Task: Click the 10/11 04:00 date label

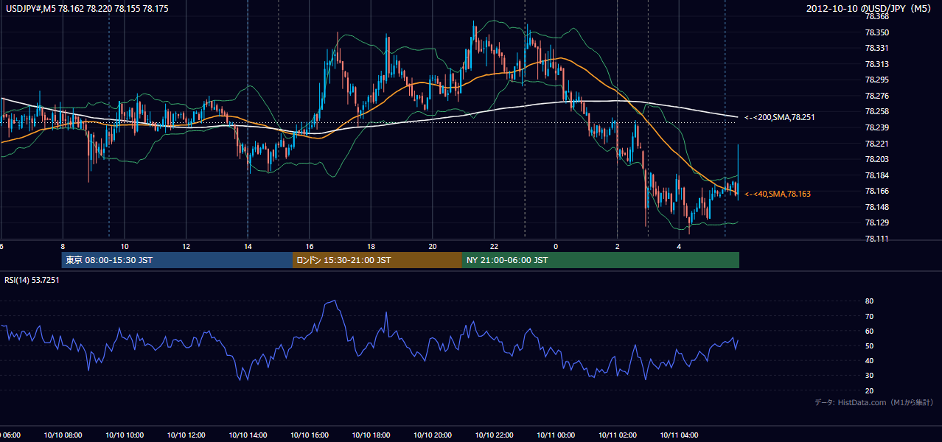Action: [x=679, y=435]
